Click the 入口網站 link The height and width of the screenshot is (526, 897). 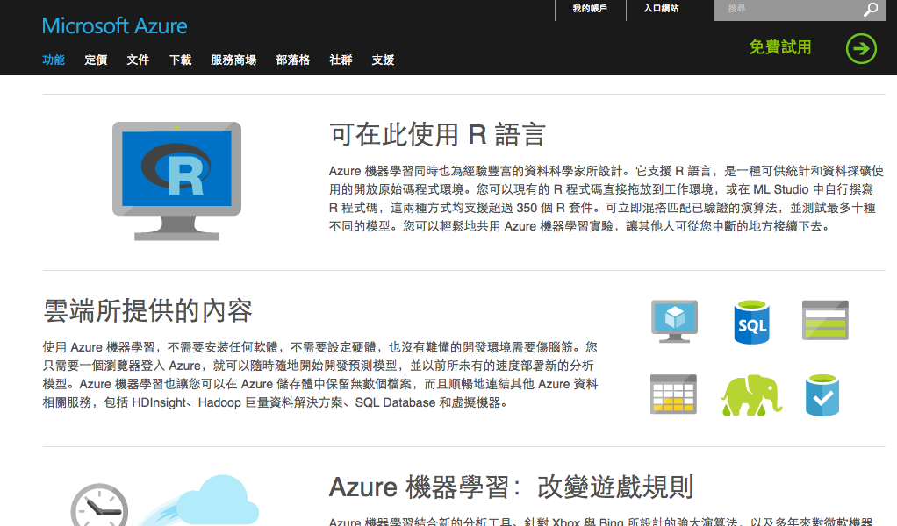pyautogui.click(x=661, y=9)
